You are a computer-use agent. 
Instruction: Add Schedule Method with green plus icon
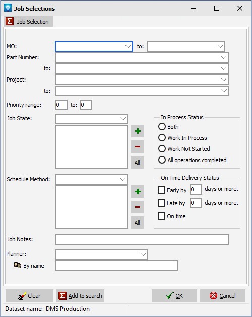(x=138, y=191)
